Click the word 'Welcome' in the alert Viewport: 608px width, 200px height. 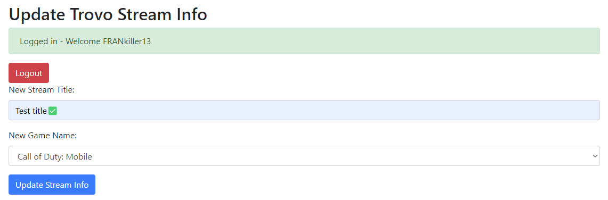pyautogui.click(x=82, y=41)
